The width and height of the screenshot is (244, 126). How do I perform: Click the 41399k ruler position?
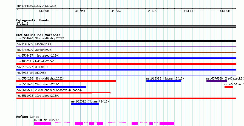(225, 11)
